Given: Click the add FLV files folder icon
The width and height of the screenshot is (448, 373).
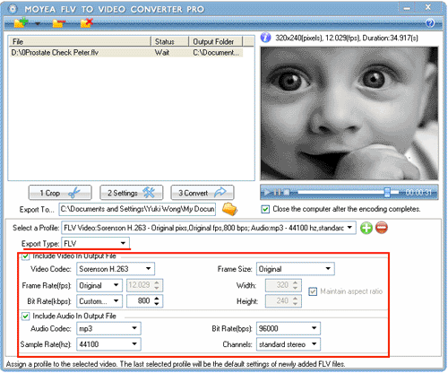Looking at the screenshot, I should pos(22,22).
